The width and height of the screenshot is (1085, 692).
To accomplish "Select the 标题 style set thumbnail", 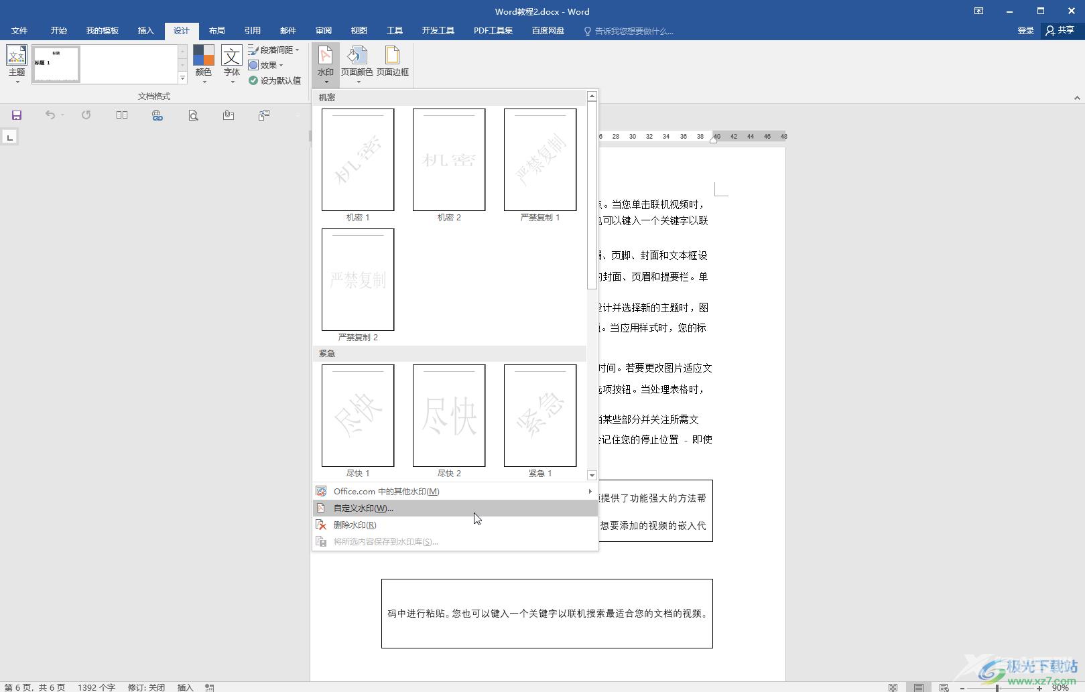I will pos(56,64).
